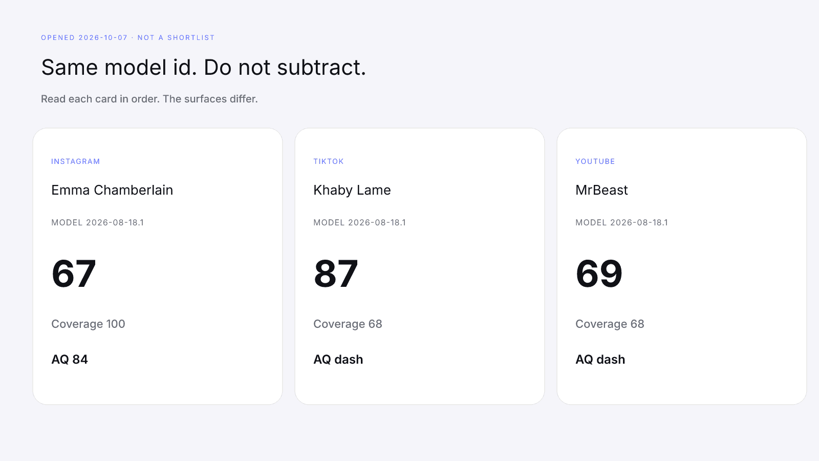This screenshot has width=819, height=461.
Task: Select the score 87 on TikTok card
Action: pyautogui.click(x=336, y=274)
